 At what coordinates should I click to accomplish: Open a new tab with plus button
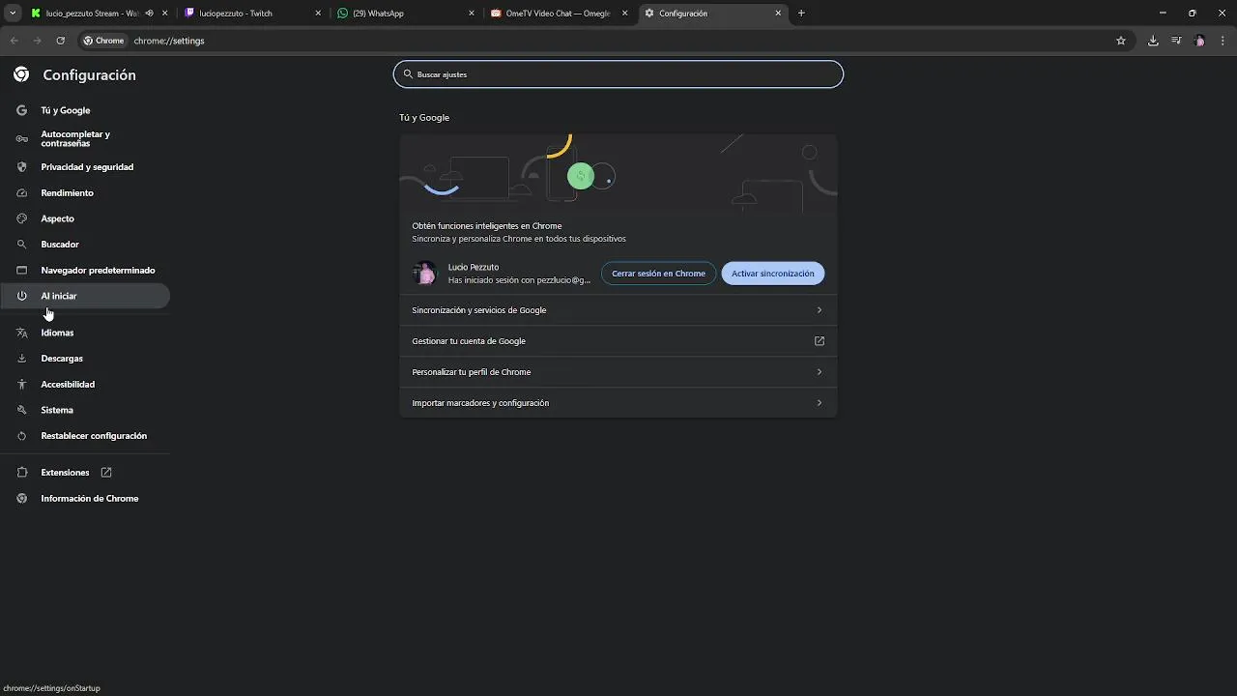[x=801, y=14]
